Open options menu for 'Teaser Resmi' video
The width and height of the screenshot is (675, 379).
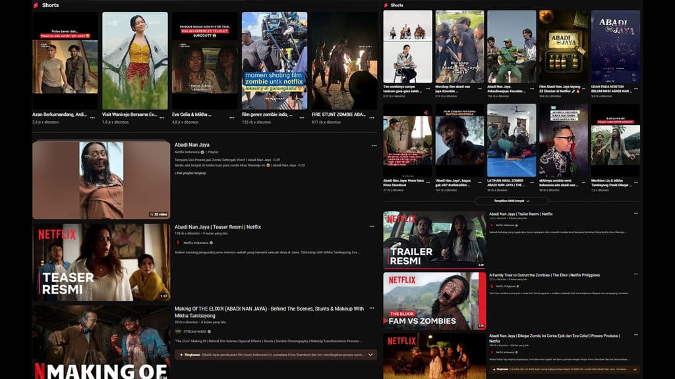372,226
